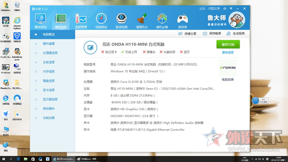Expand the system tray hidden icons chevron
The width and height of the screenshot is (288, 162).
point(252,159)
